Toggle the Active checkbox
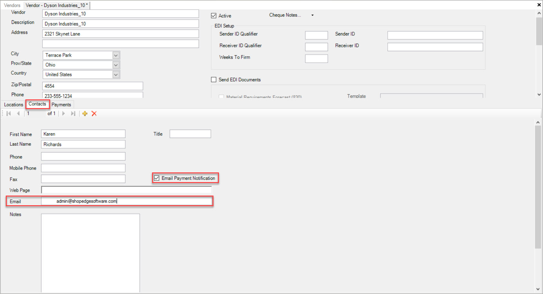 (213, 15)
